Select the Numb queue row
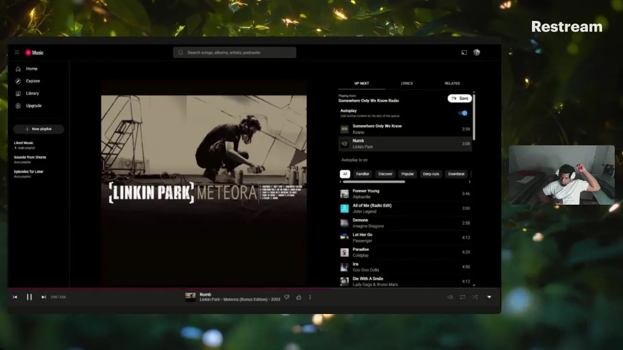The width and height of the screenshot is (623, 350). coord(405,143)
